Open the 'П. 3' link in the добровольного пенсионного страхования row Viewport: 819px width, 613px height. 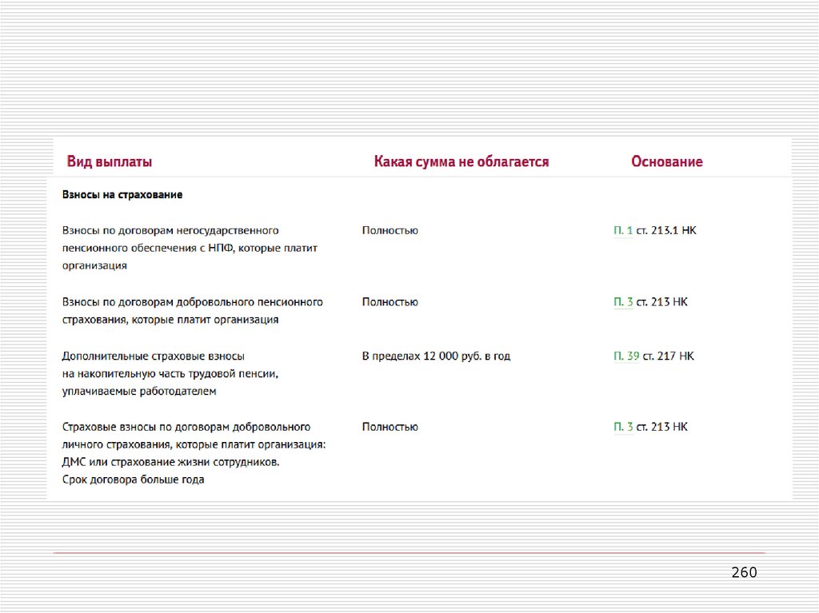[x=623, y=302]
